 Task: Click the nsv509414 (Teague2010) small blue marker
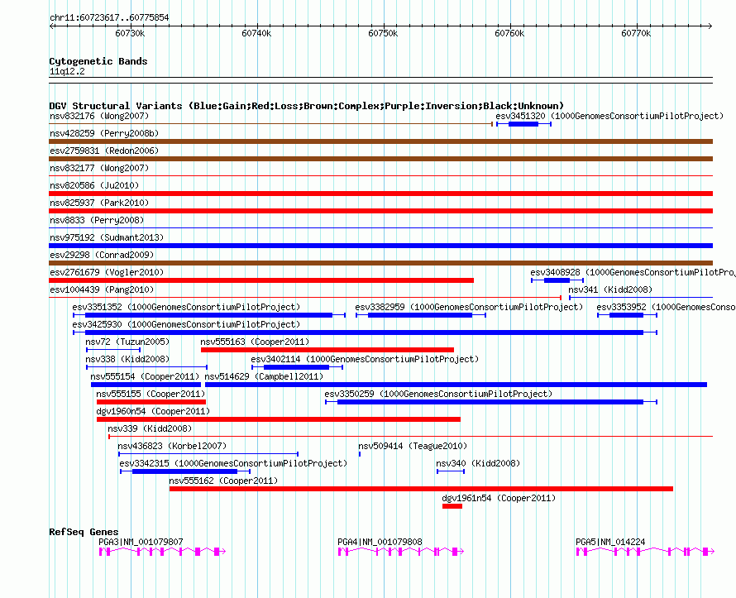point(360,454)
